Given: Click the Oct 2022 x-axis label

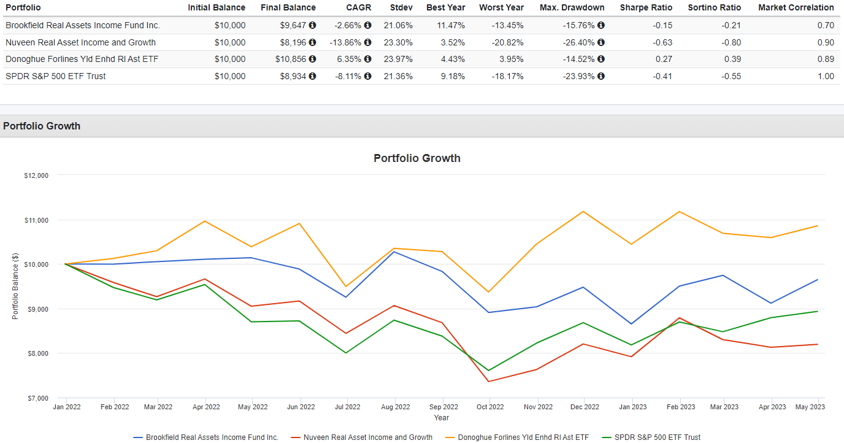Looking at the screenshot, I should [490, 407].
